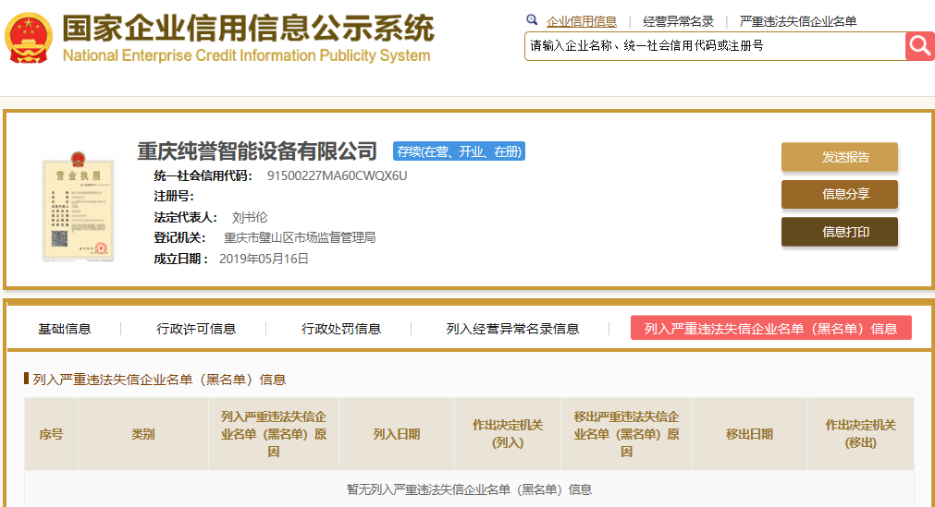
Task: Click the section heading above the blacklist table
Action: click(159, 380)
